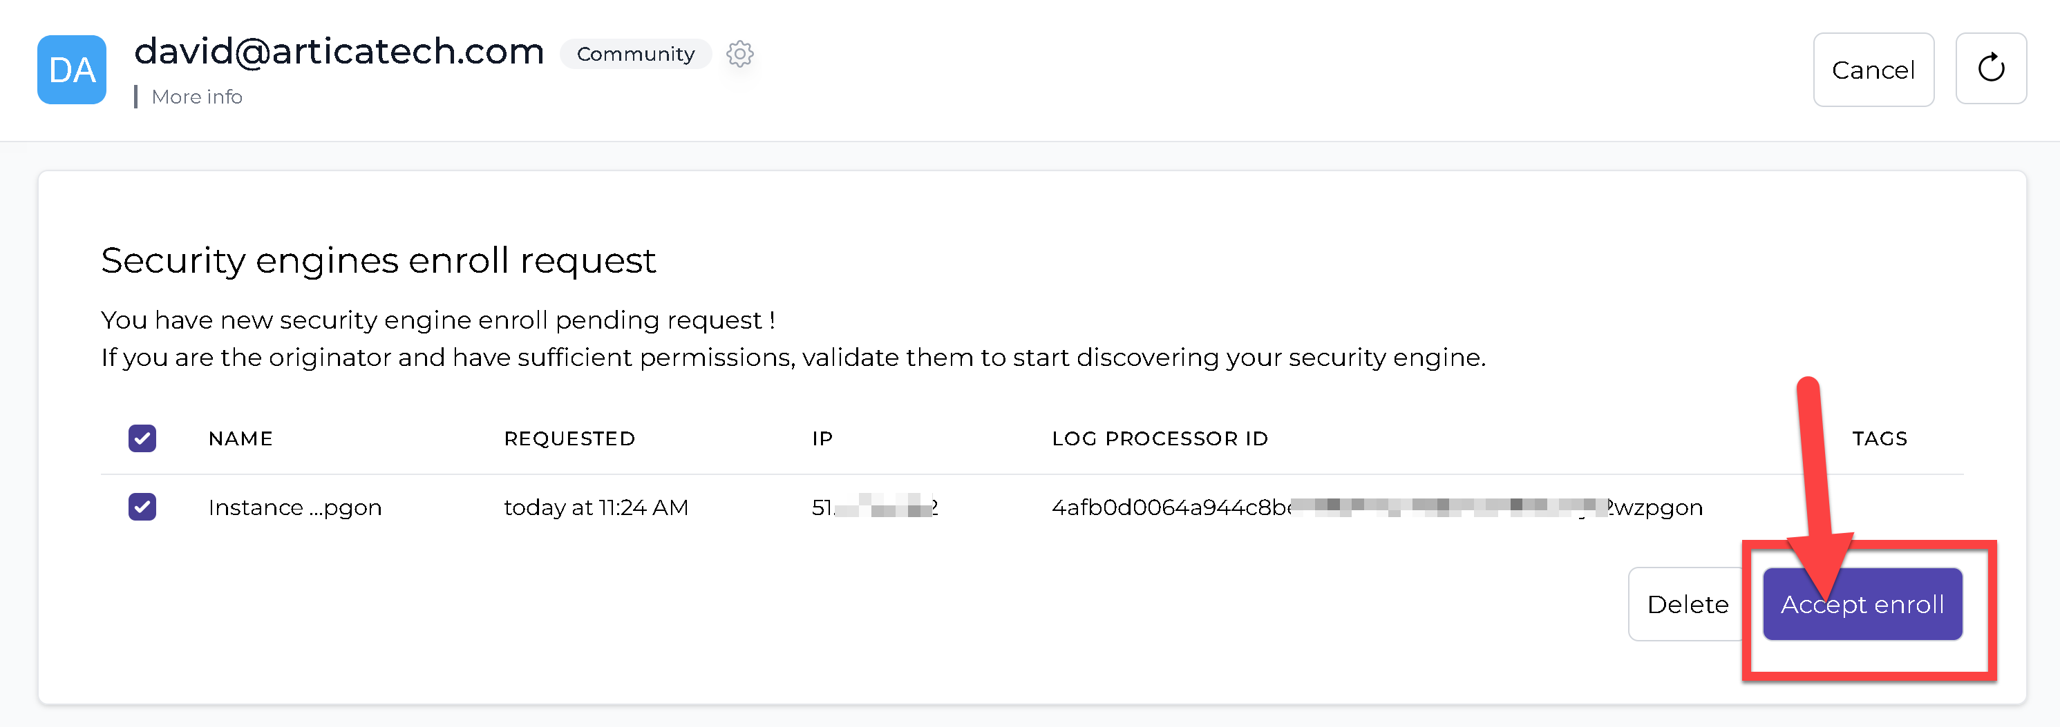Select the LOG PROCESSOR ID column header

click(1160, 438)
